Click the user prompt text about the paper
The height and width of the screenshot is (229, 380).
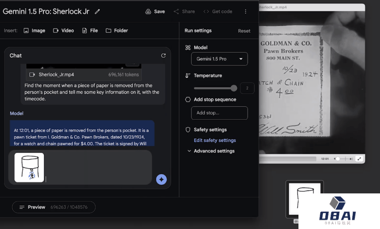point(92,92)
